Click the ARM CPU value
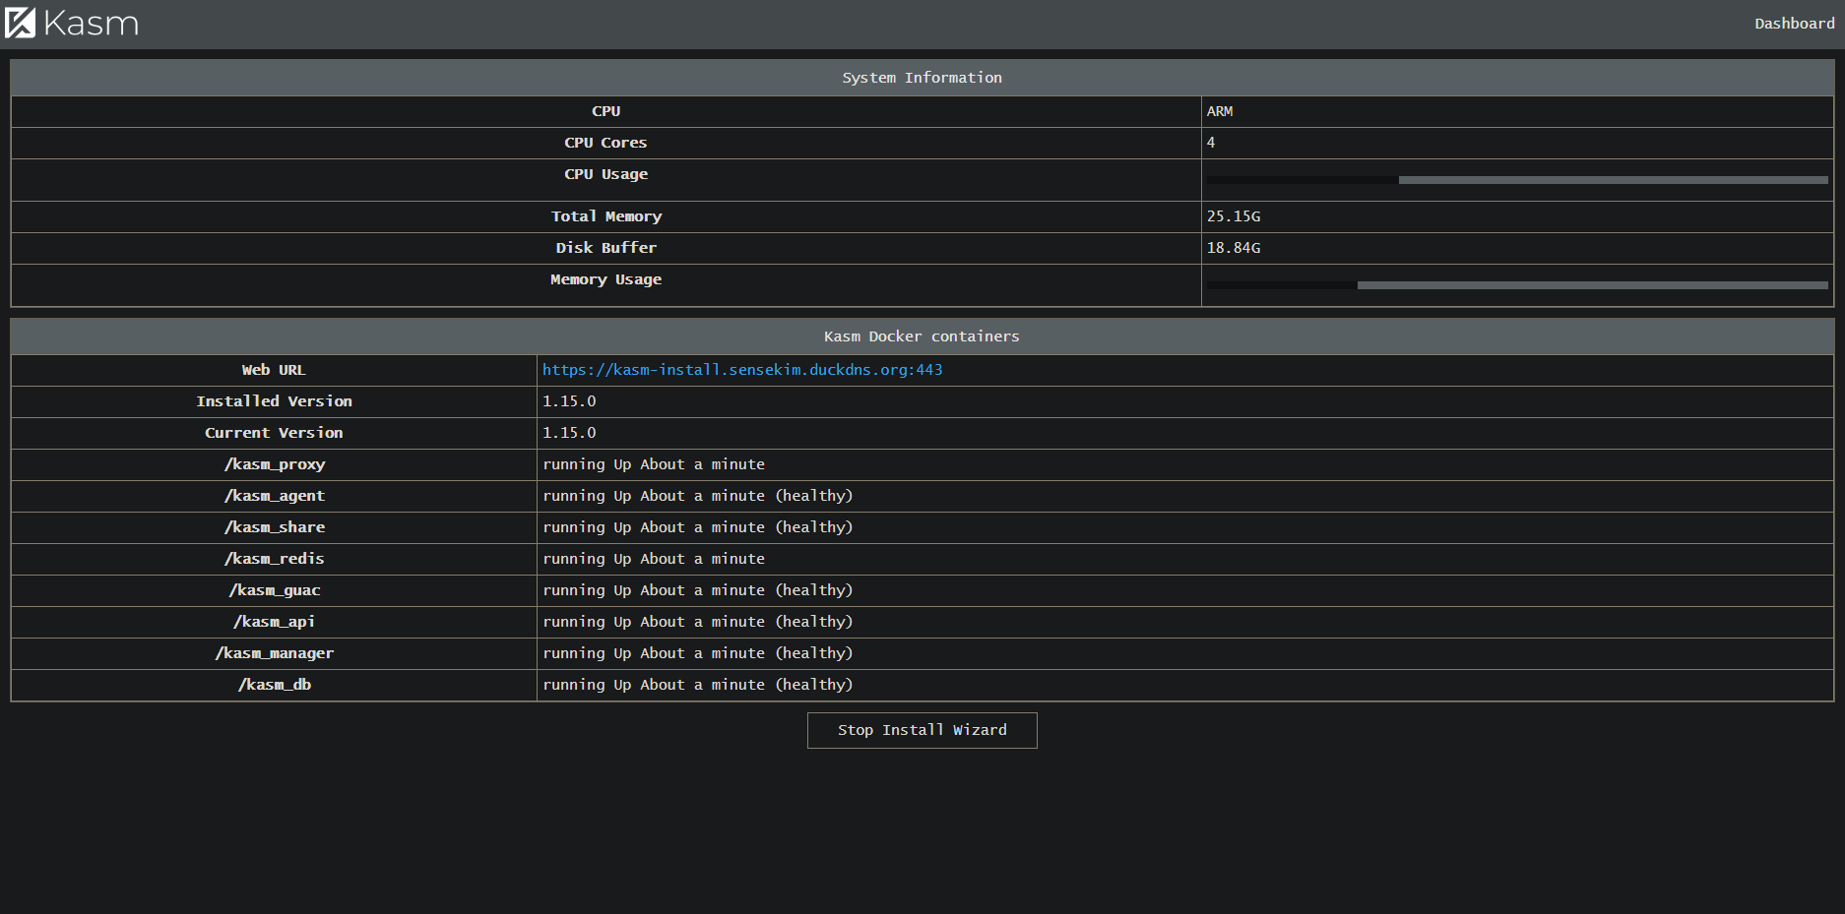The height and width of the screenshot is (914, 1845). [x=1220, y=111]
